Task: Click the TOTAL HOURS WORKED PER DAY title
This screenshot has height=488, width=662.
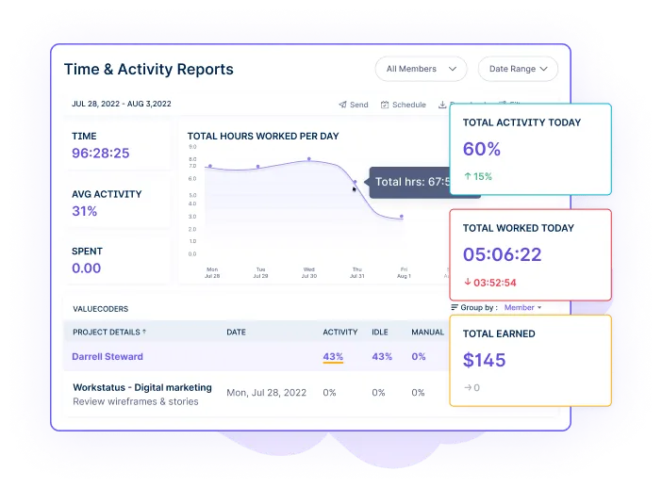Action: 263,137
